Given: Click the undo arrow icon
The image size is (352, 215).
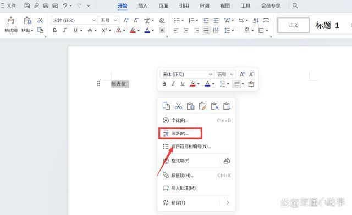Looking at the screenshot, I should pos(65,5).
